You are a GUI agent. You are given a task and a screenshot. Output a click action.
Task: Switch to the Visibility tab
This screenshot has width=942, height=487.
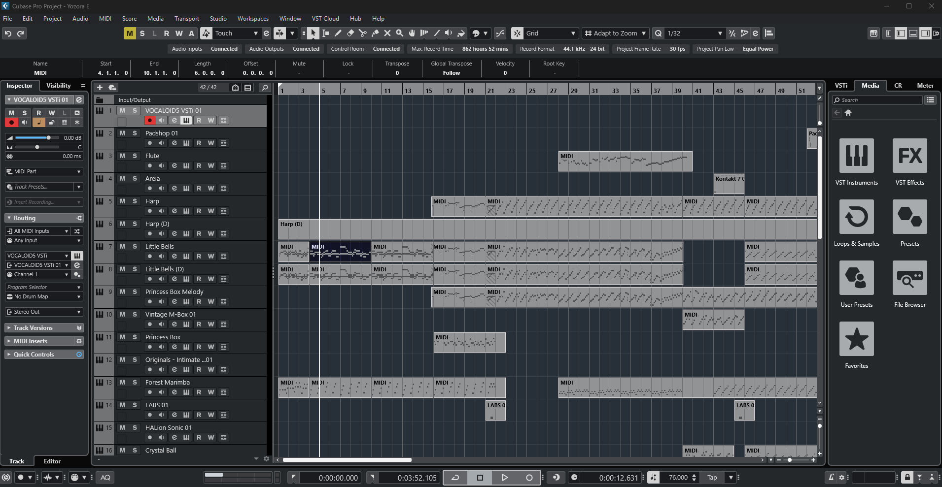pos(58,86)
